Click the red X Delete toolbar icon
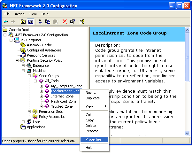 65,22
